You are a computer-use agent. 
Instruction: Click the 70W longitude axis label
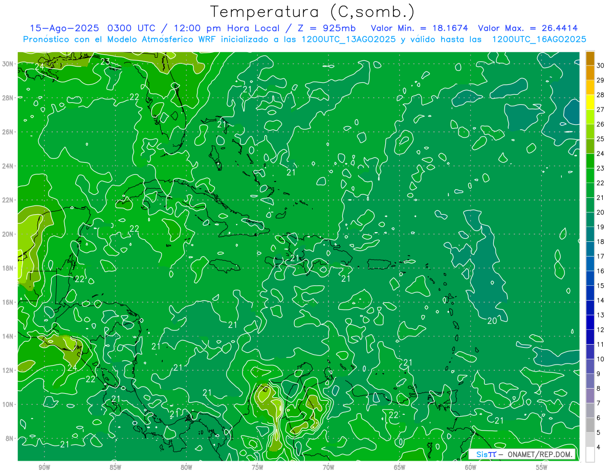point(328,468)
